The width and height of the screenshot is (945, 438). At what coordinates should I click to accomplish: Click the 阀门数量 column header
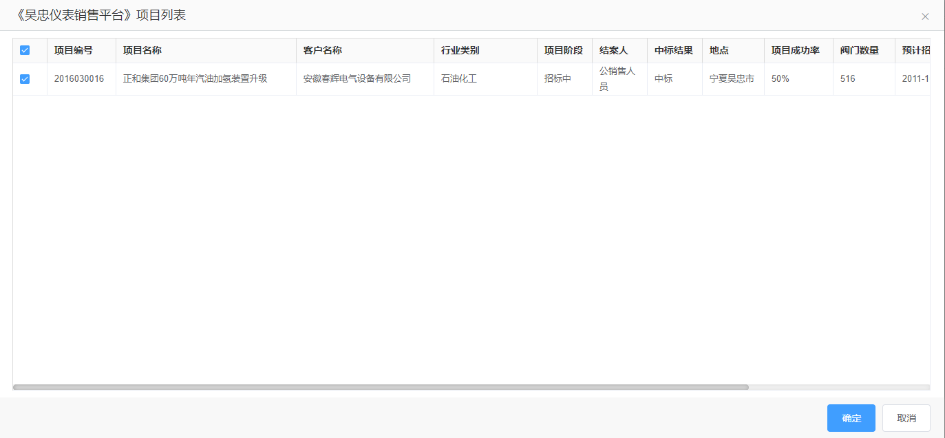tap(860, 50)
